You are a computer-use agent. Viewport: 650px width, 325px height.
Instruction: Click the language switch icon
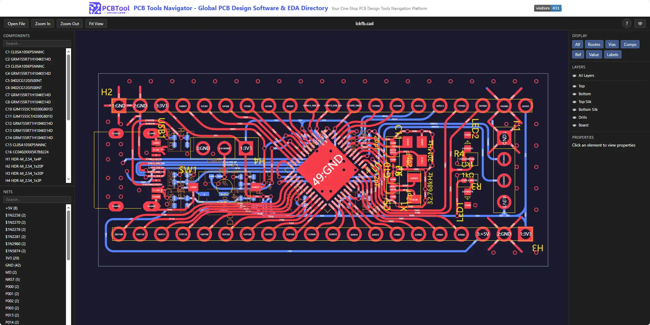coord(640,23)
